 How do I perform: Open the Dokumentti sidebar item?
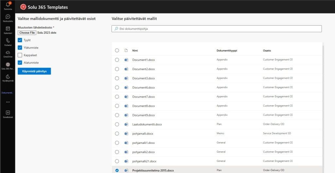[8, 93]
